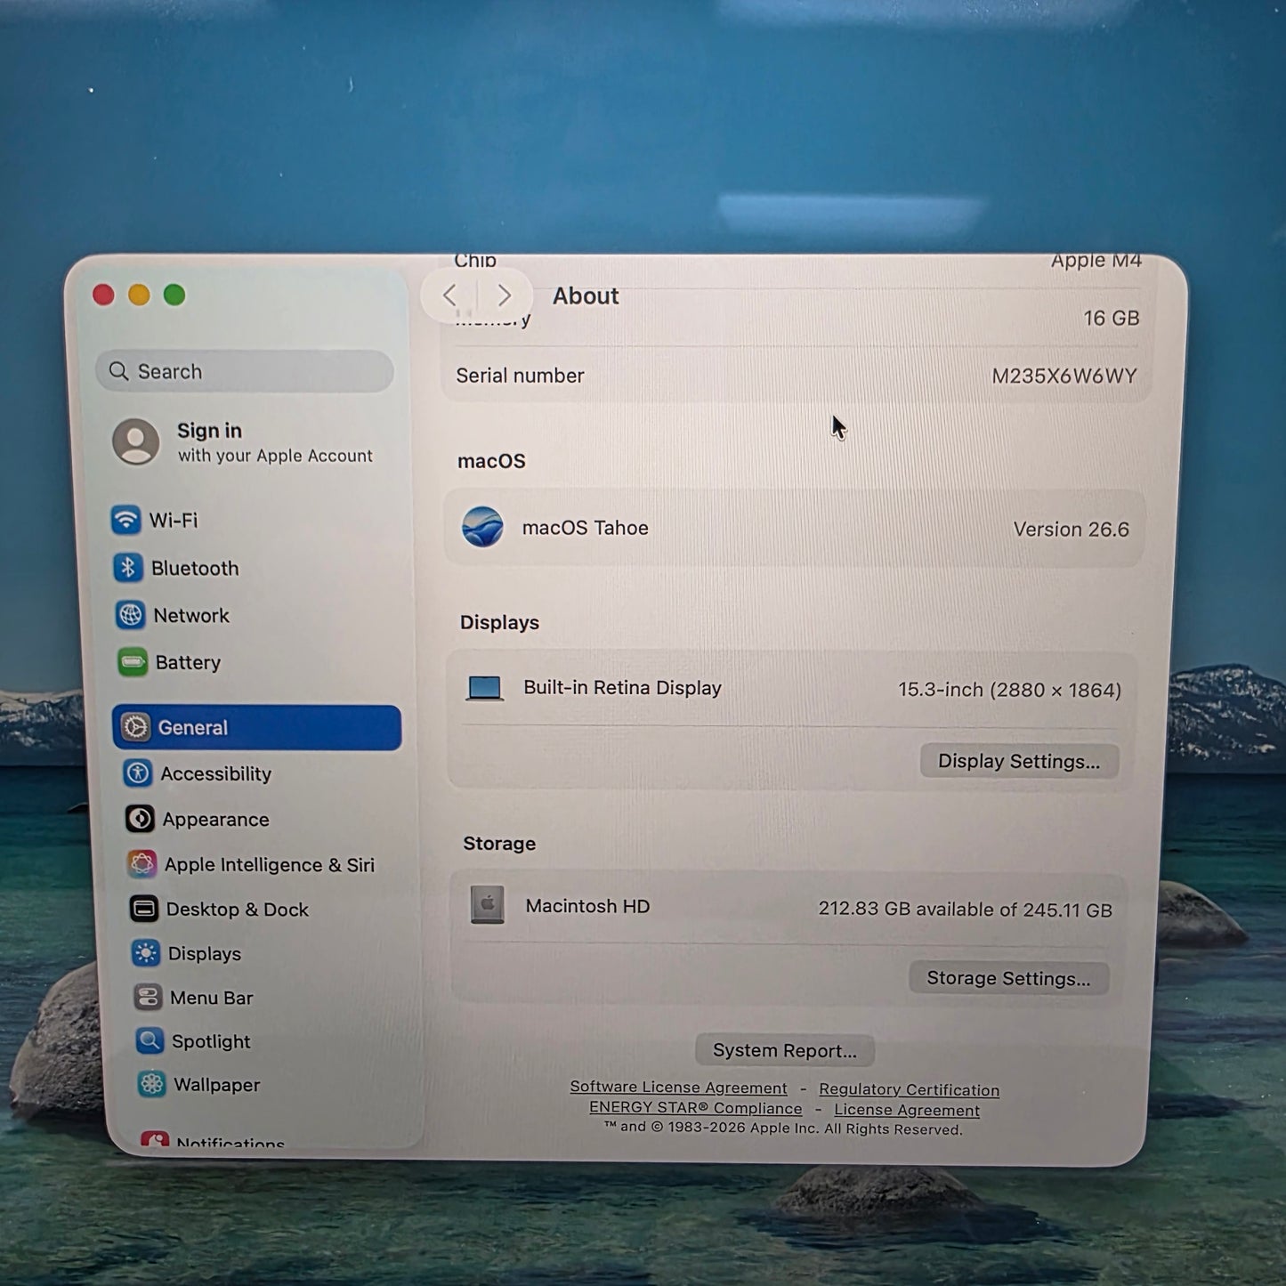This screenshot has height=1286, width=1286.
Task: Click the laptop icon beside Built-in Retina Display
Action: pyautogui.click(x=485, y=688)
